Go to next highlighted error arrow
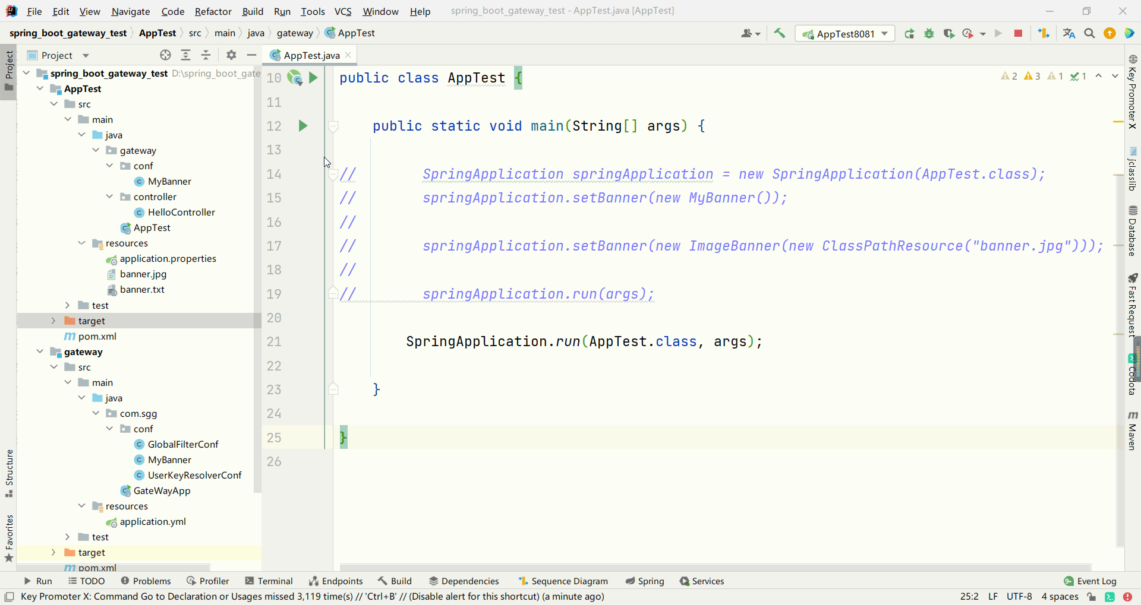This screenshot has width=1141, height=605. [x=1115, y=76]
